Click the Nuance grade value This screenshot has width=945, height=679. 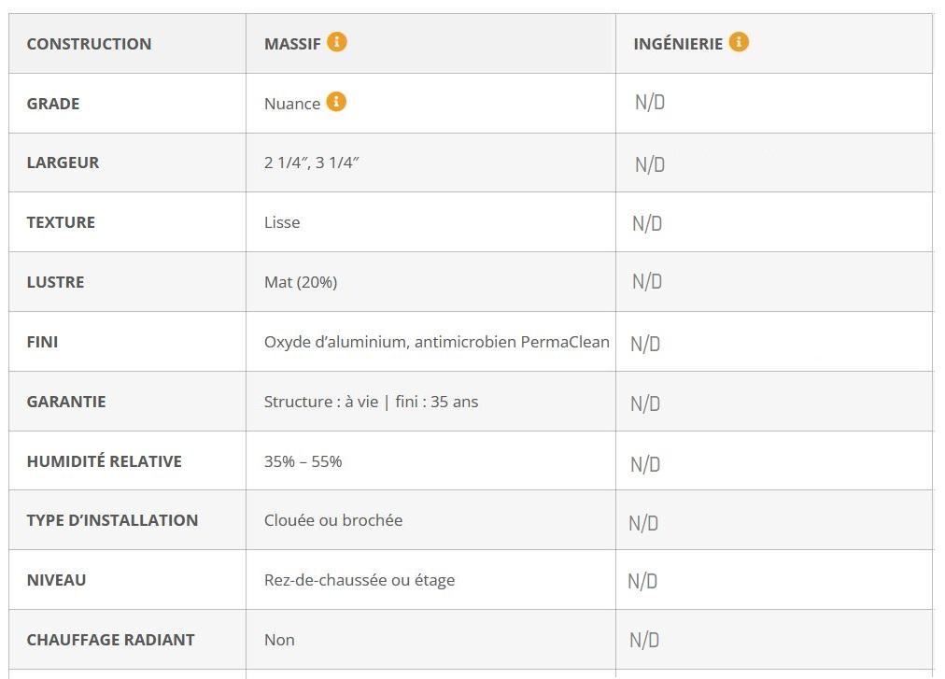(292, 104)
